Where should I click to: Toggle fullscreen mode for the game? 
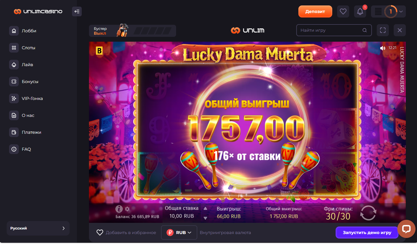click(x=383, y=30)
